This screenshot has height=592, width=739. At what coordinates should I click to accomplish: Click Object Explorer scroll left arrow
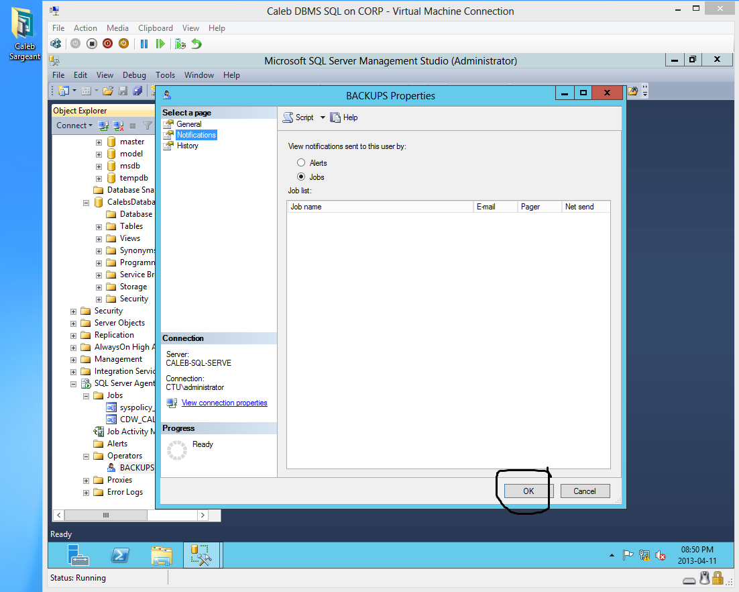(58, 515)
